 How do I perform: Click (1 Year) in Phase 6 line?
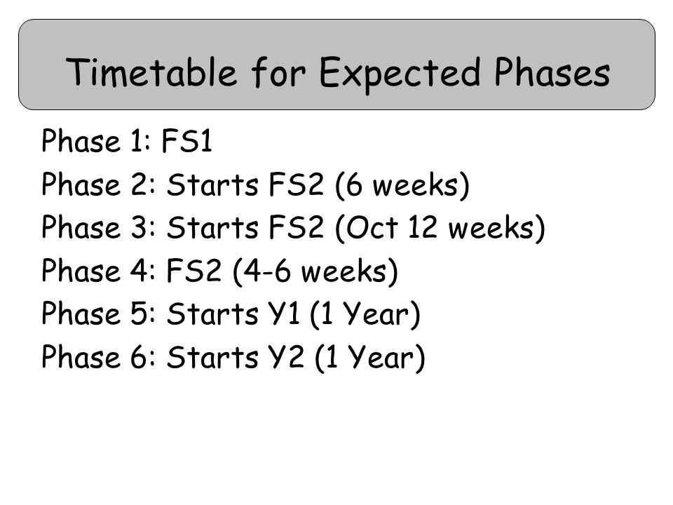click(x=370, y=358)
